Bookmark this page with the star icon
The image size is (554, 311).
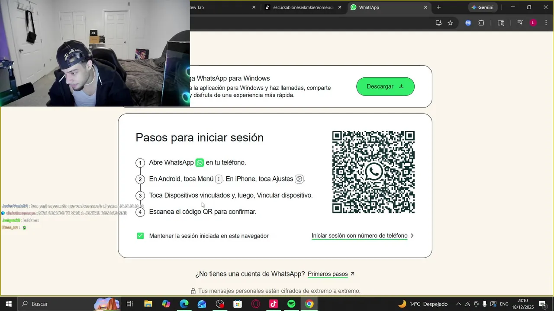450,23
